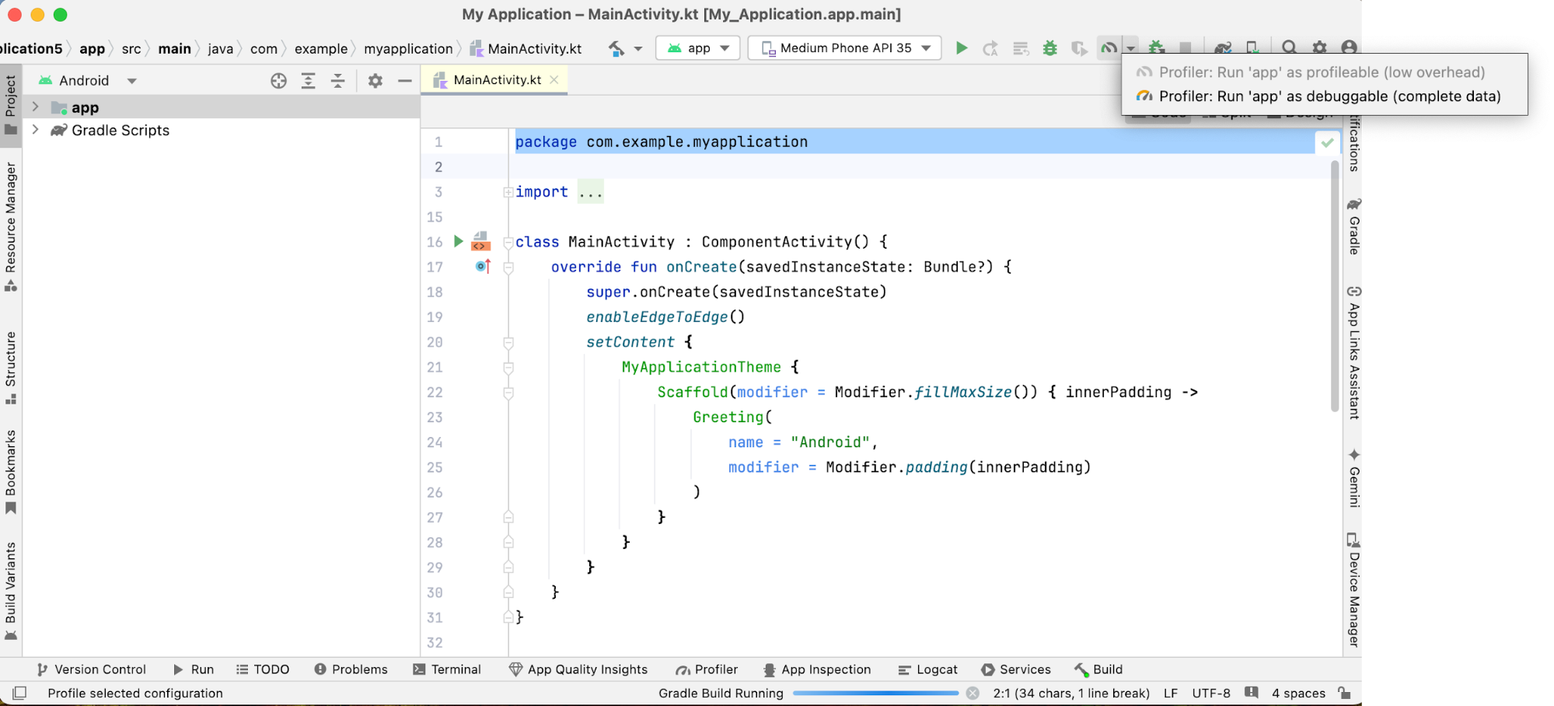Click the Gradle build progress bar
Screen dimensions: 1554x706
(x=875, y=693)
